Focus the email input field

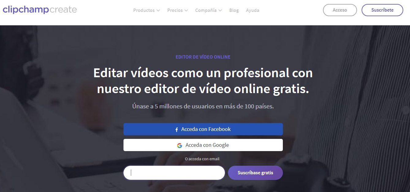point(174,173)
